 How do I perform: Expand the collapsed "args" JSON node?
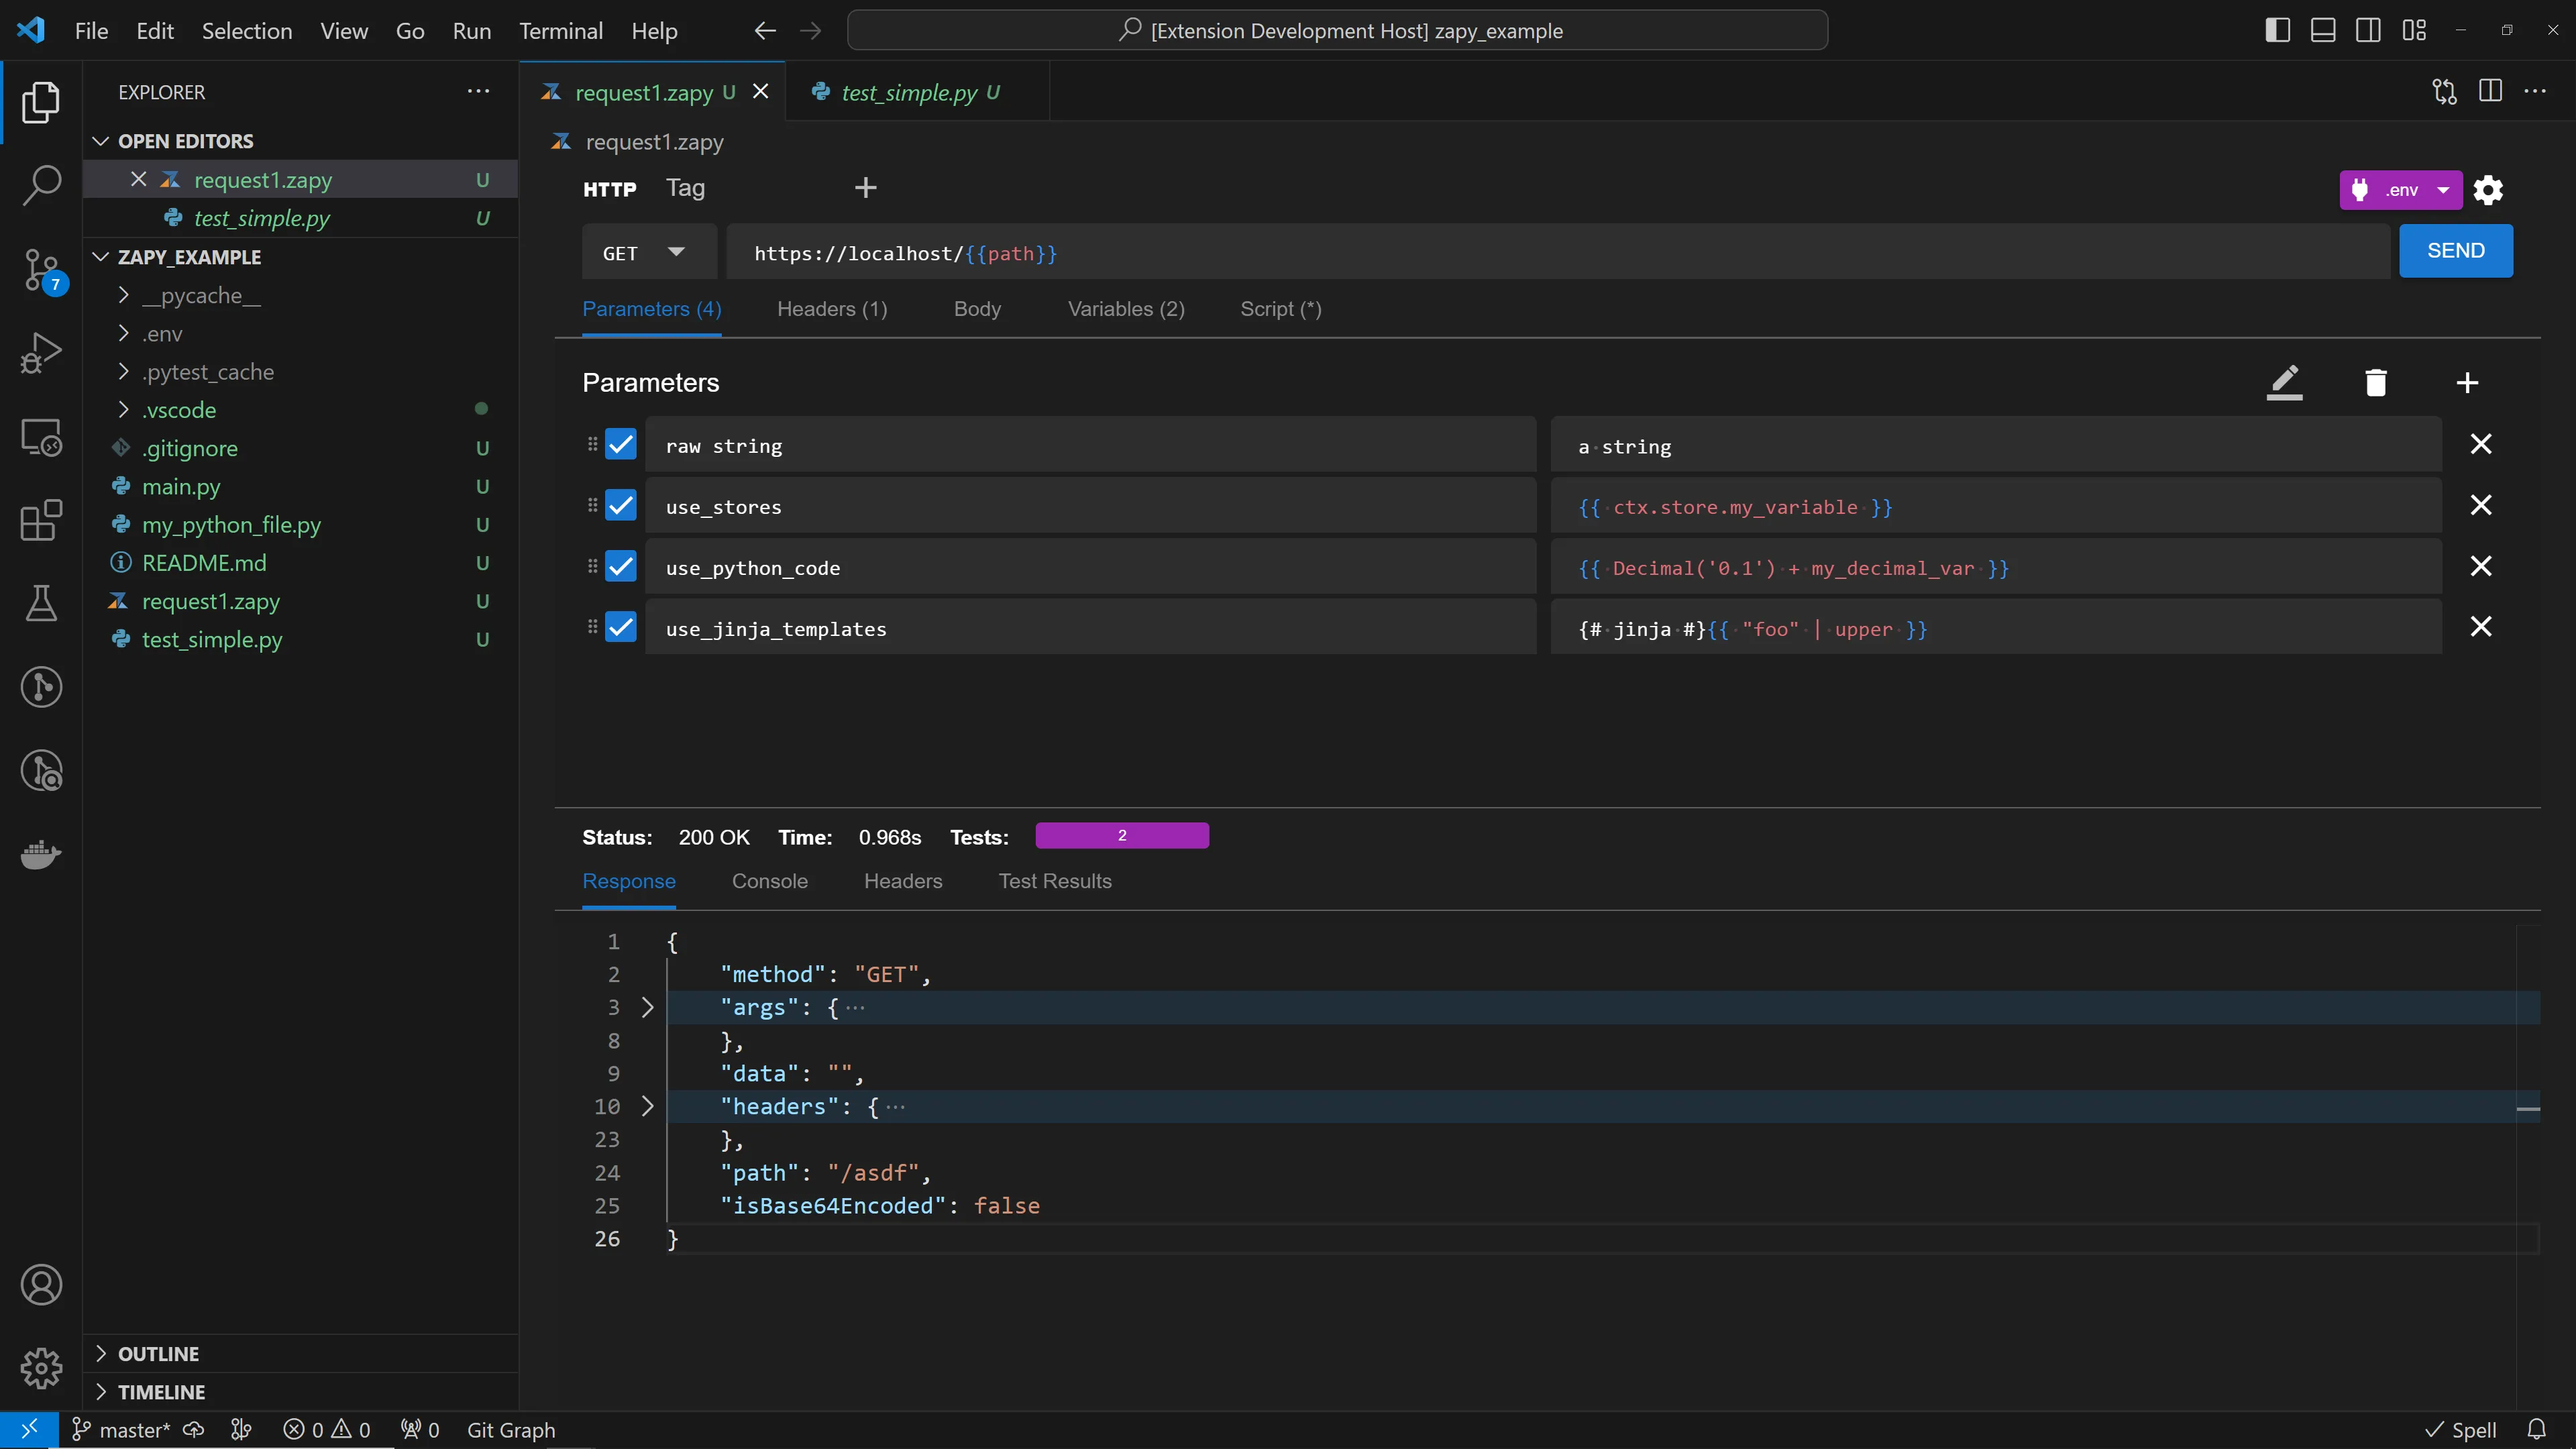click(x=647, y=1007)
